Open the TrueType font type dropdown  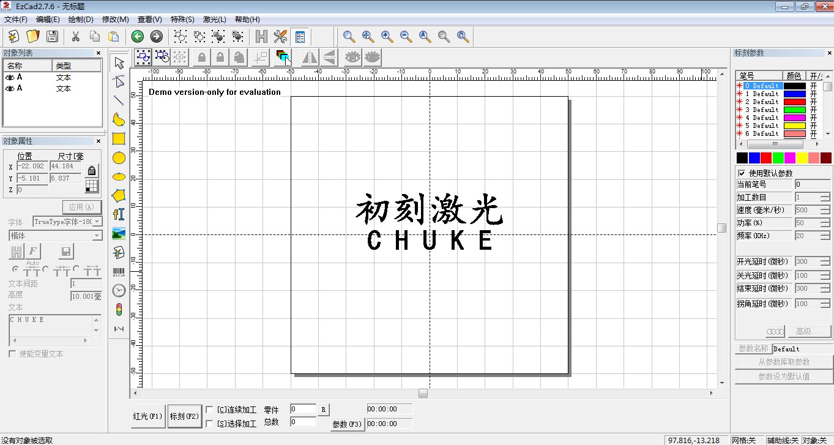click(97, 222)
